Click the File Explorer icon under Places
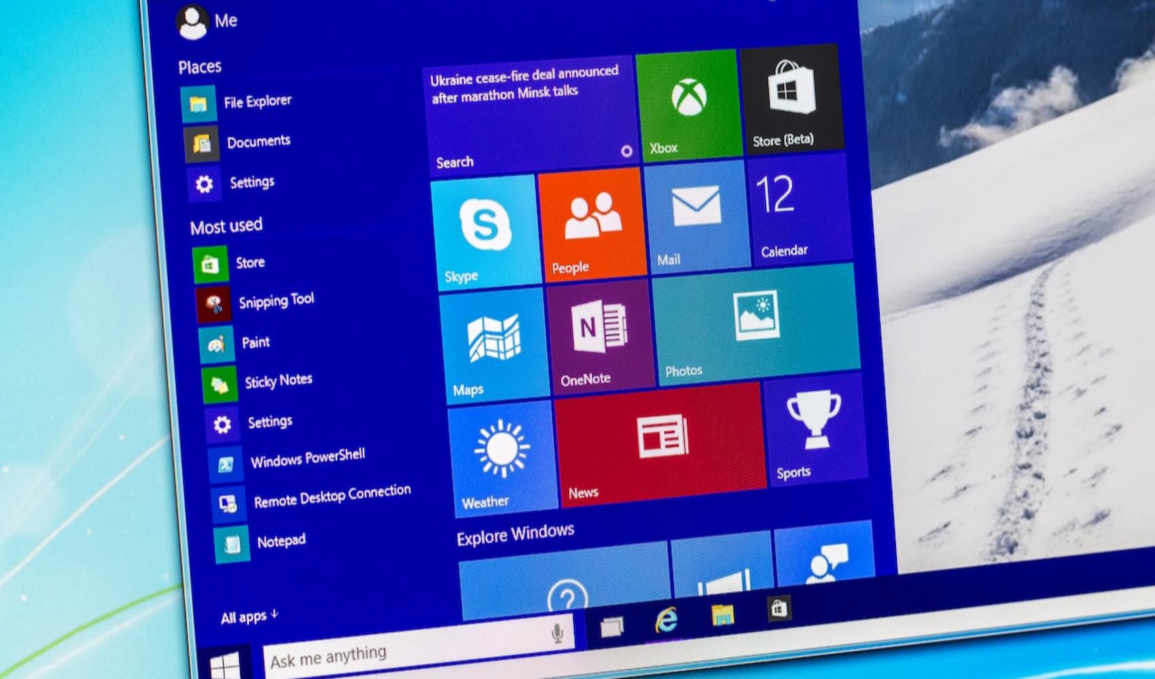This screenshot has width=1155, height=679. point(198,104)
